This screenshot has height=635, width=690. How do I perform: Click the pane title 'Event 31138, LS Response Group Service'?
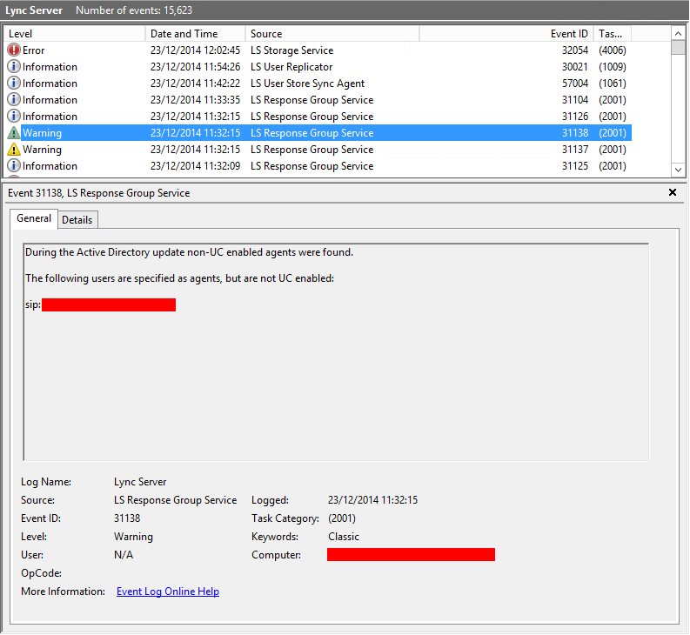[x=98, y=193]
